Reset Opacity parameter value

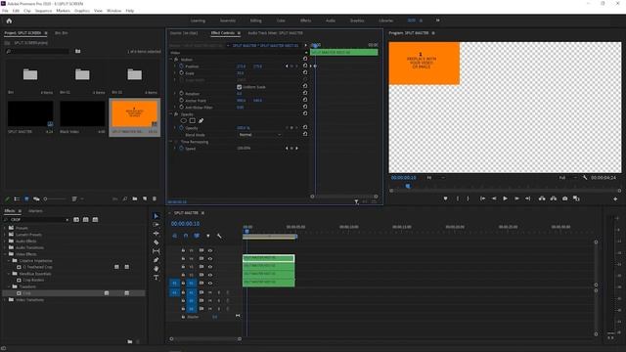(x=305, y=128)
